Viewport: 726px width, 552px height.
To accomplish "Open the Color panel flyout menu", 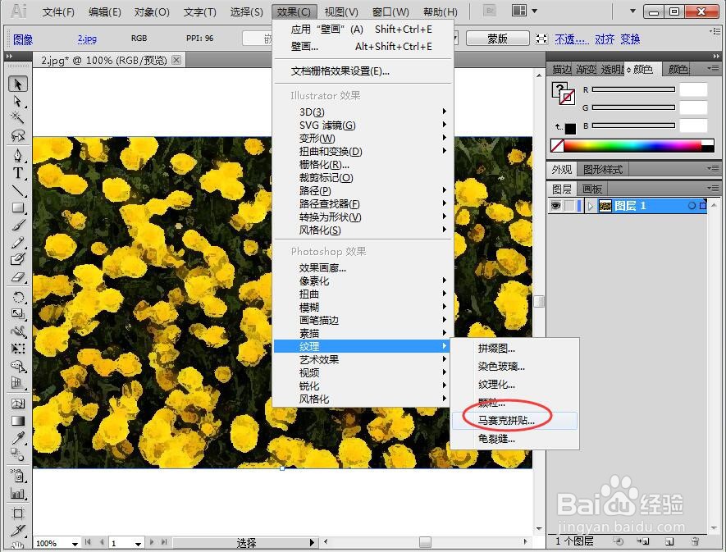I will click(713, 67).
